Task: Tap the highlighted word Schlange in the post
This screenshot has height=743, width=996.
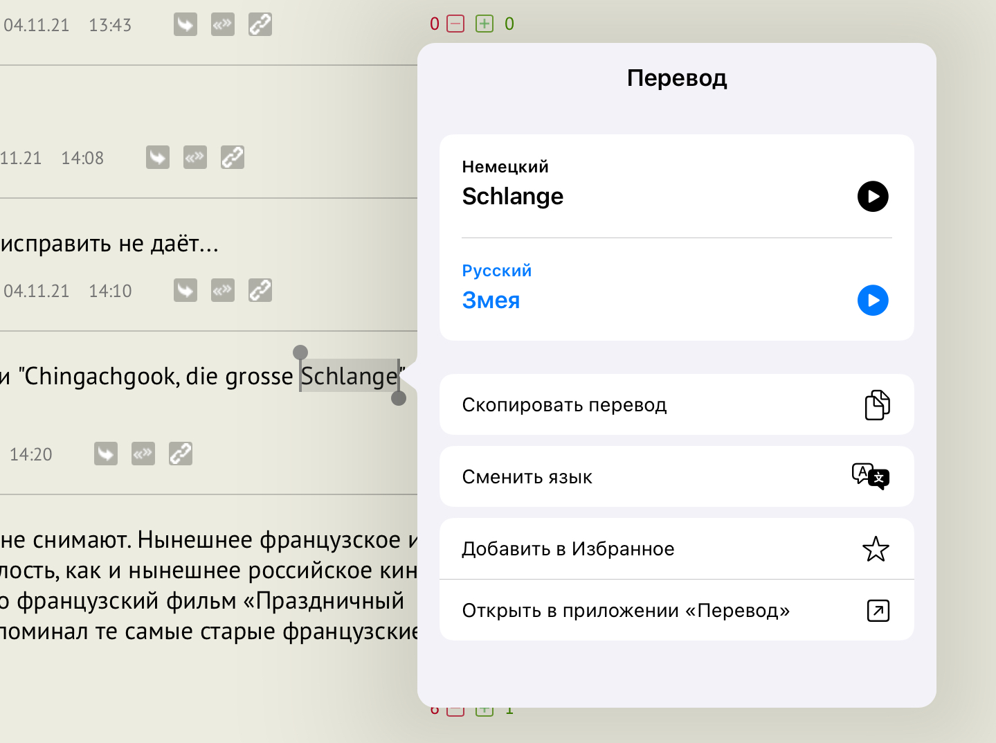Action: 349,376
